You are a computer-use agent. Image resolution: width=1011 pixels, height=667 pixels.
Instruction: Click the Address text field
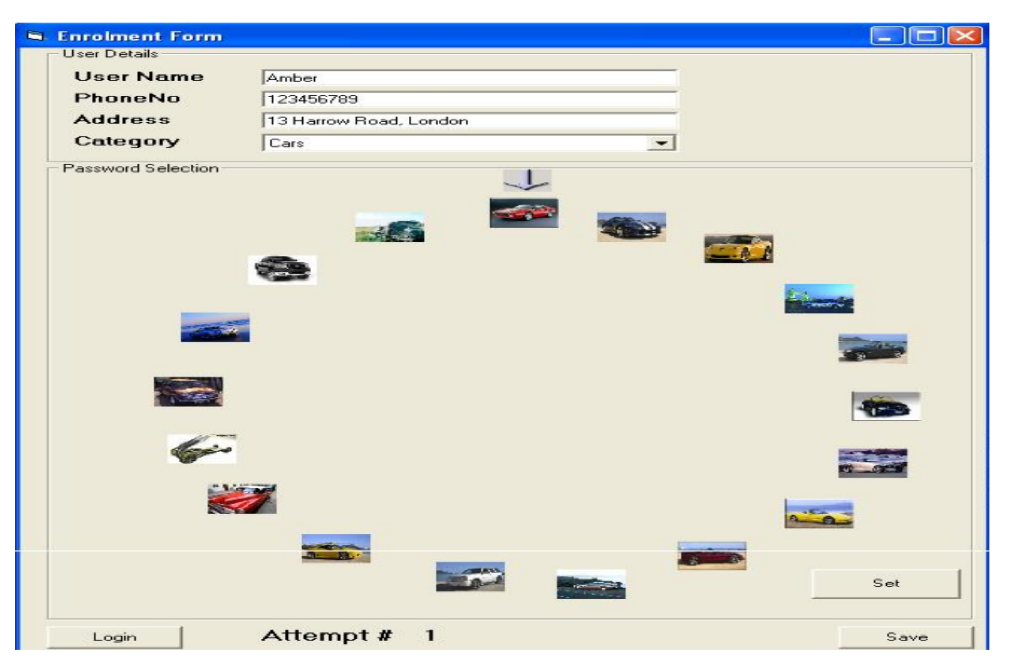(x=469, y=121)
